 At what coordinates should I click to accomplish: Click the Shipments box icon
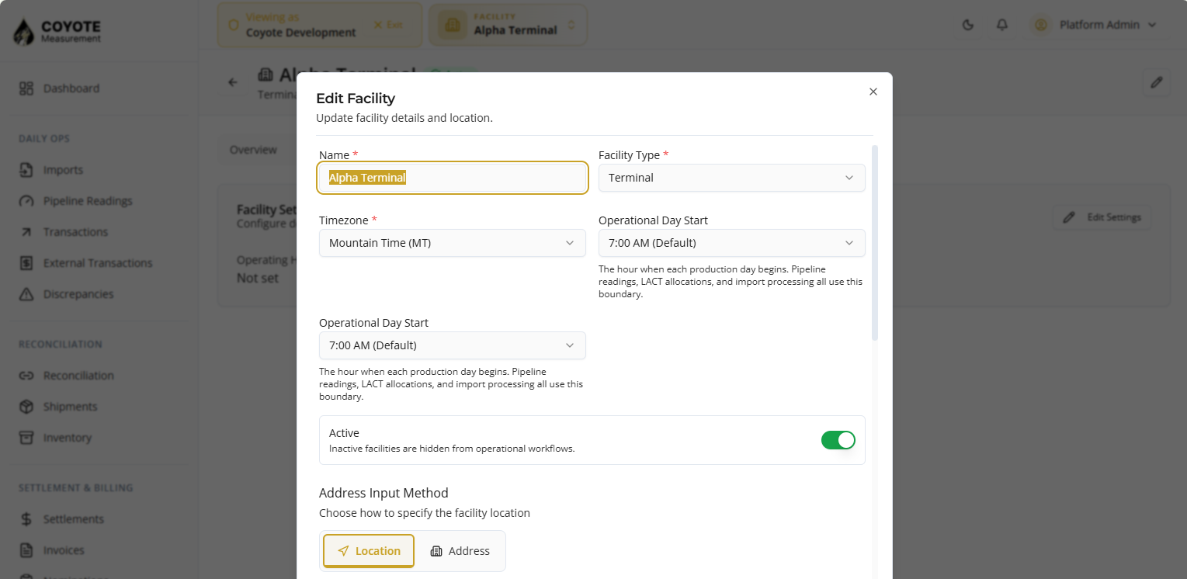pos(26,407)
